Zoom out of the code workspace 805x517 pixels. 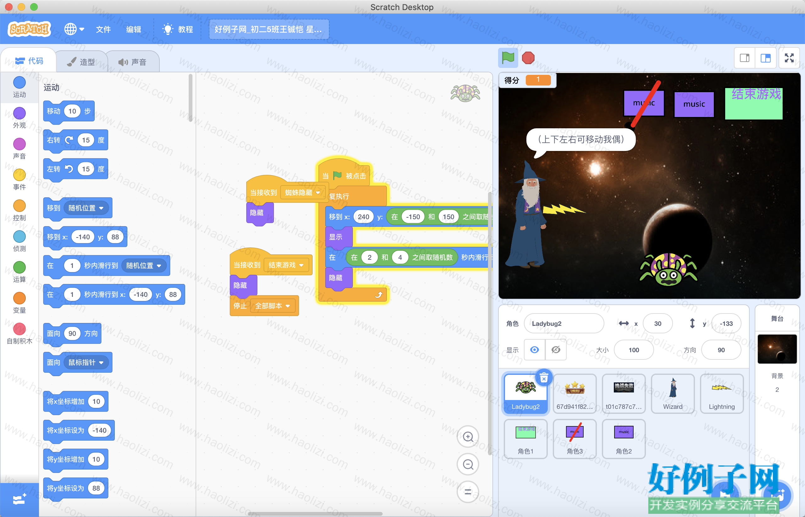click(x=468, y=464)
